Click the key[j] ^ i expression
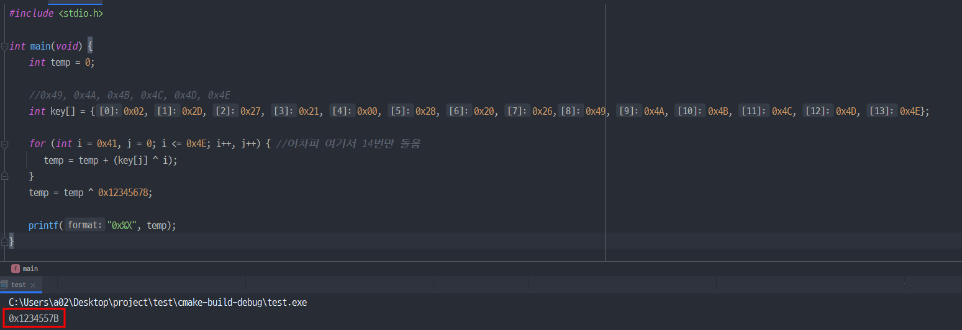The image size is (962, 330). tap(143, 160)
